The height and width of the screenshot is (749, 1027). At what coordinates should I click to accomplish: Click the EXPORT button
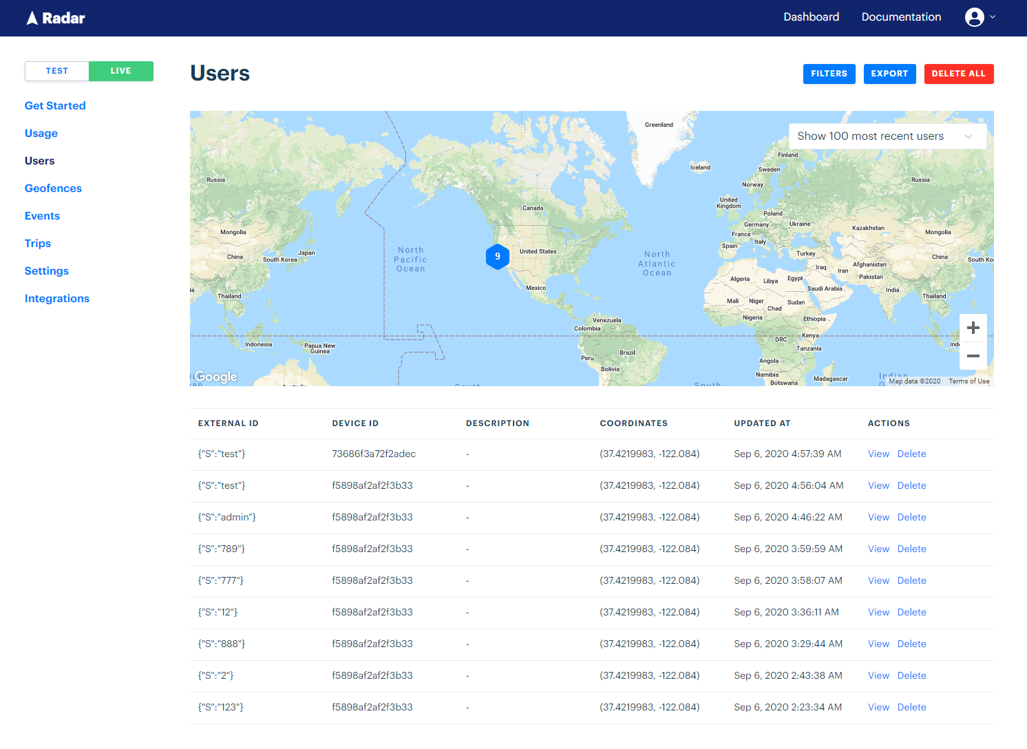[889, 74]
